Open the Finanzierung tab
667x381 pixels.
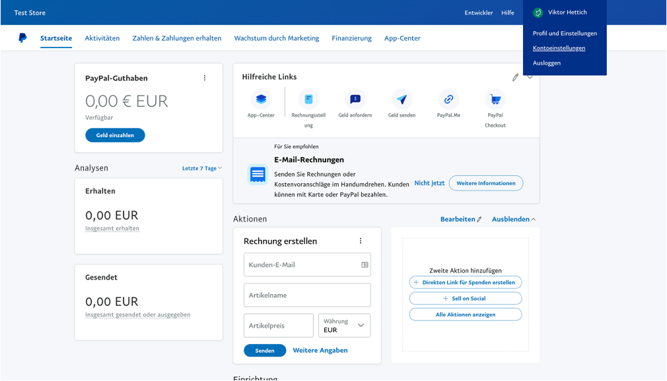[x=352, y=38]
